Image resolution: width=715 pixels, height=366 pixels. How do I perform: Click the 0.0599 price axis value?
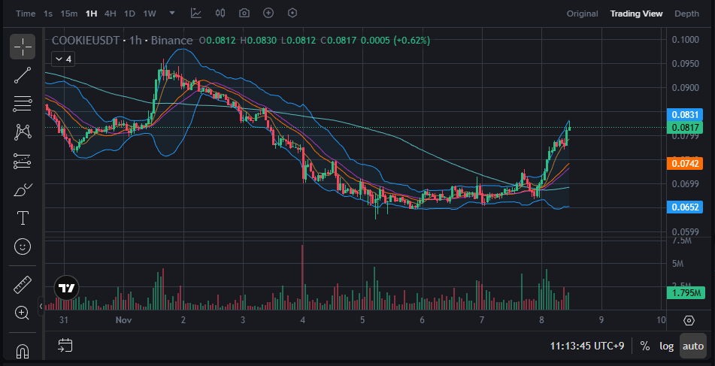point(685,232)
